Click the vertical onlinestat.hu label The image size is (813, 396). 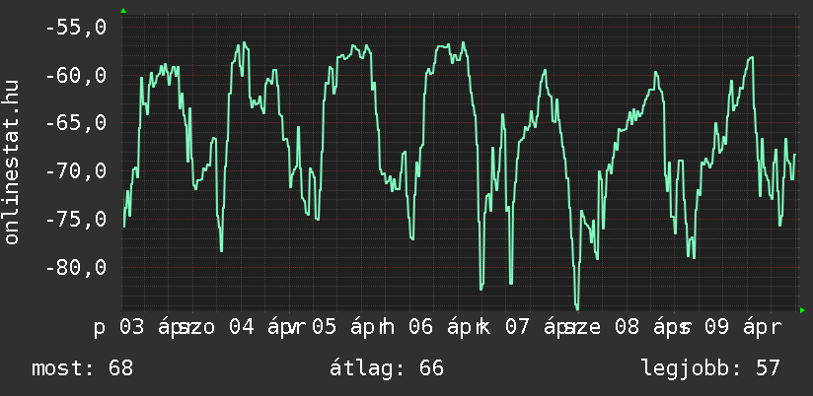[13, 163]
